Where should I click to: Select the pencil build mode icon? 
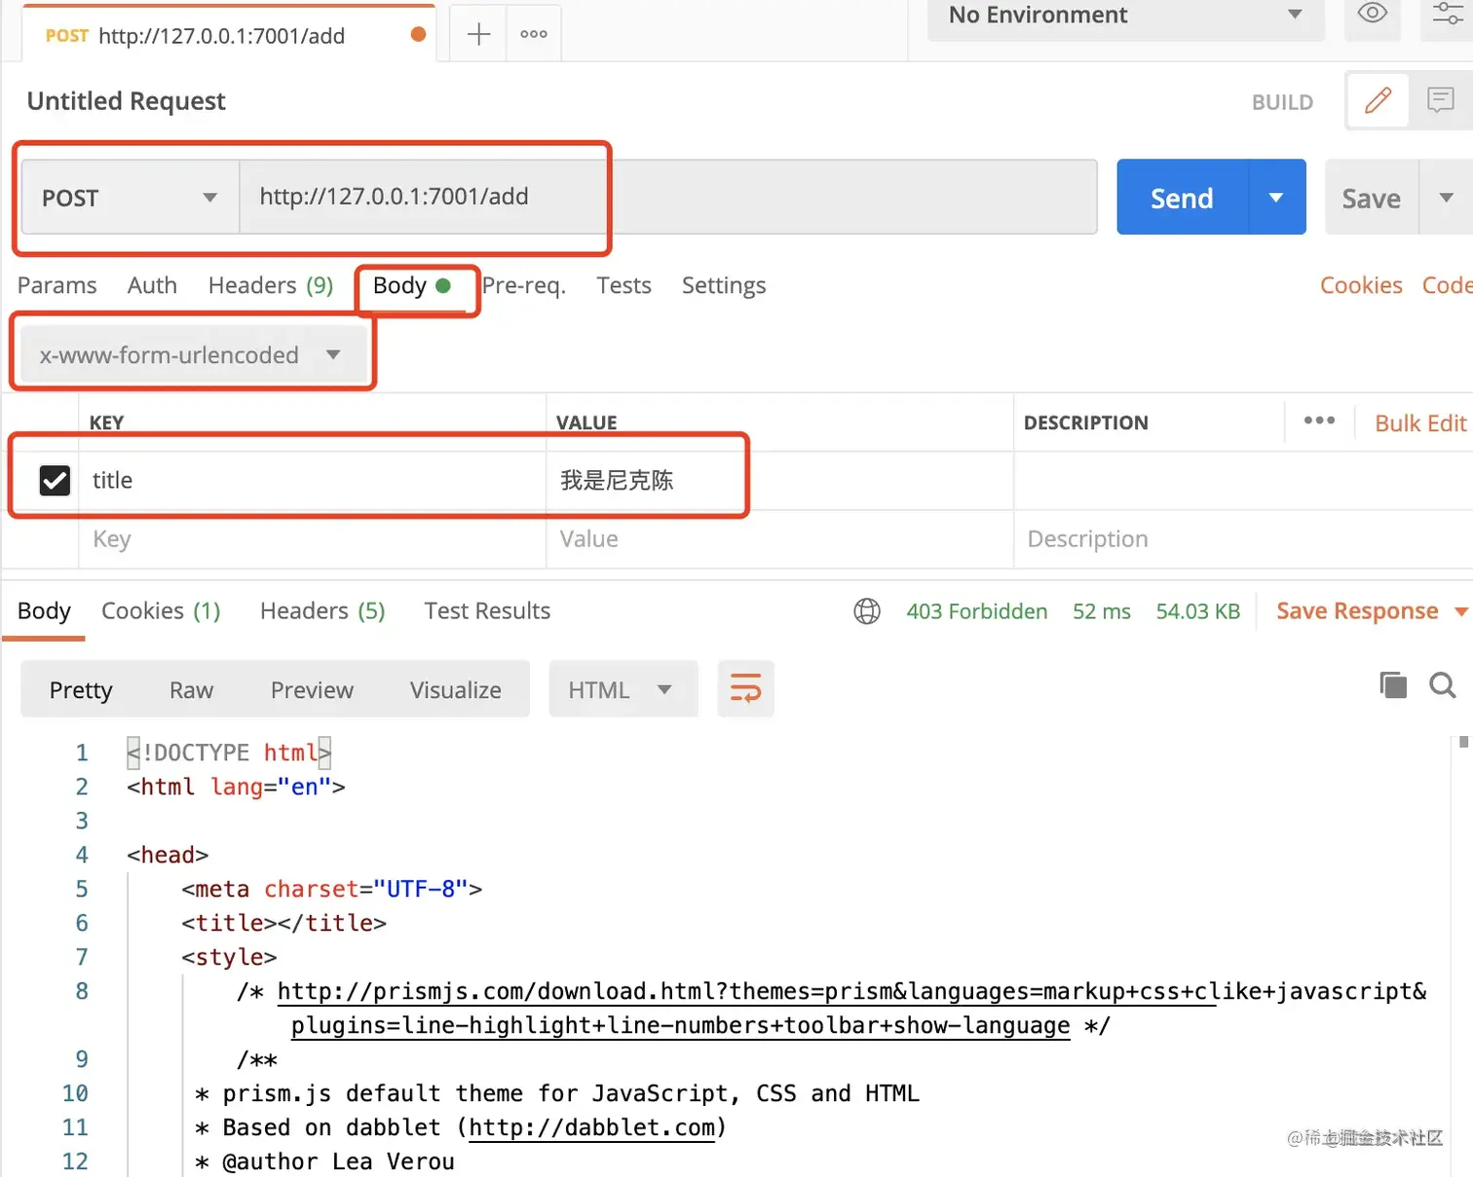coord(1378,100)
